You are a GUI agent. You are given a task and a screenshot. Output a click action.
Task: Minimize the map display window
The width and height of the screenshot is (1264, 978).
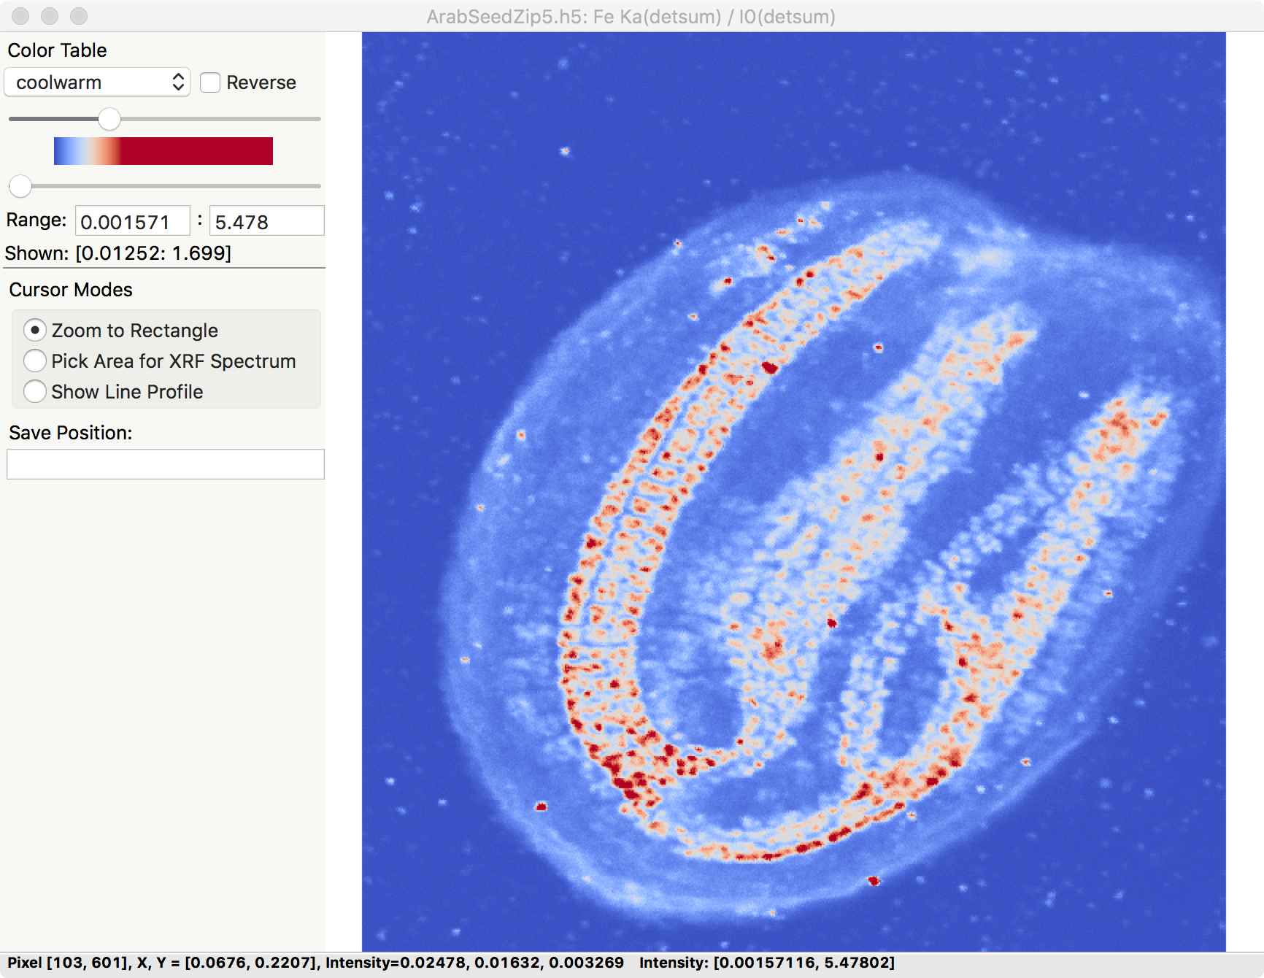click(50, 16)
